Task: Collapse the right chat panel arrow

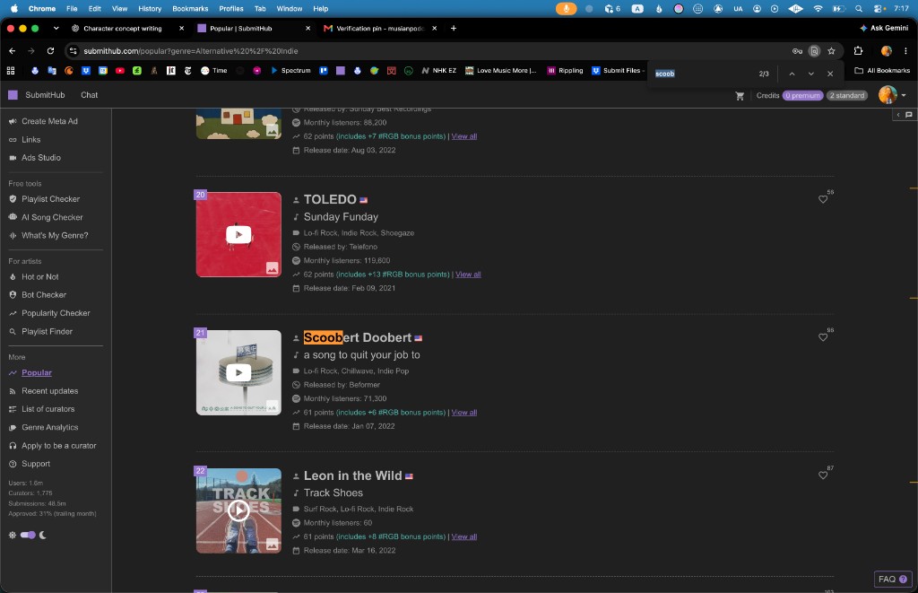Action: (x=898, y=115)
